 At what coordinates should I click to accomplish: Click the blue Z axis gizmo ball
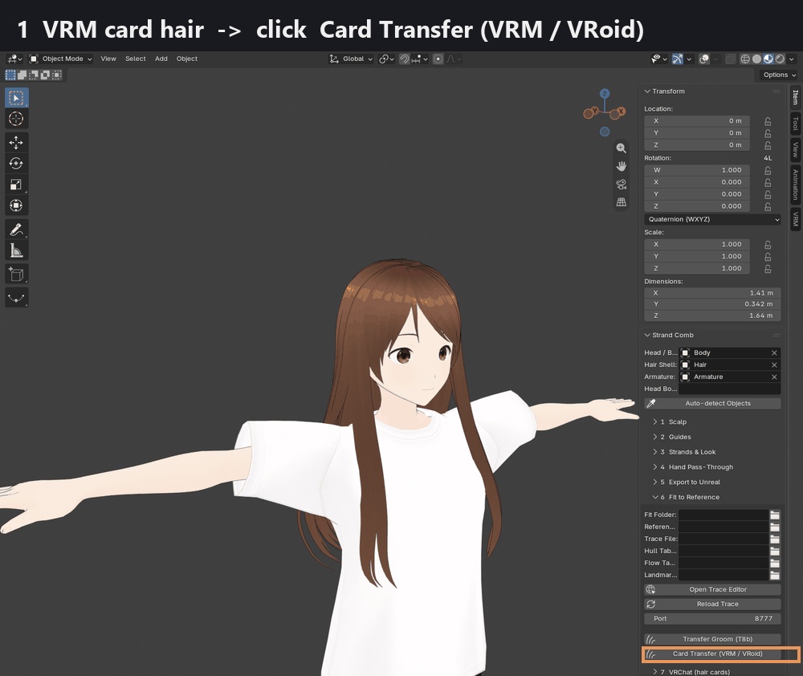605,94
